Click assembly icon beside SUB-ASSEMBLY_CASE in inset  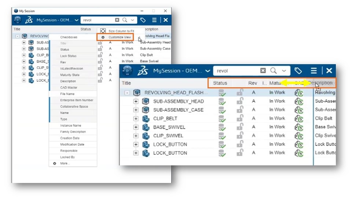(146, 110)
